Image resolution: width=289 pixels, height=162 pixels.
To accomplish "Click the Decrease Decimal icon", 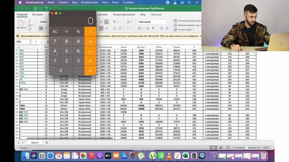I will pos(167,28).
